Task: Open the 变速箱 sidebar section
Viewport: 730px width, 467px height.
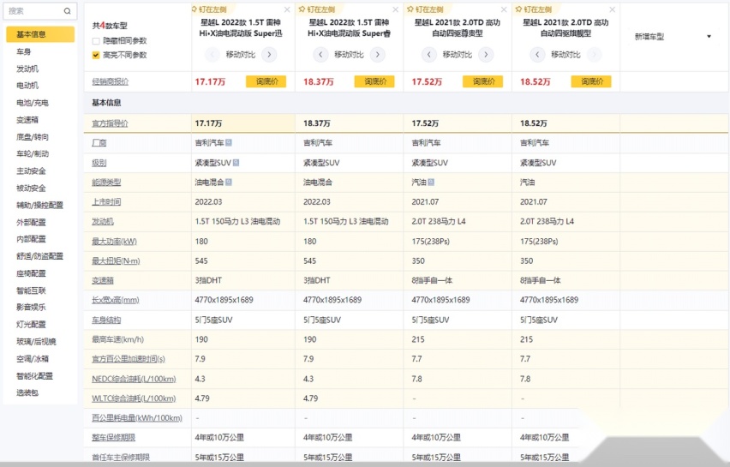Action: point(27,120)
